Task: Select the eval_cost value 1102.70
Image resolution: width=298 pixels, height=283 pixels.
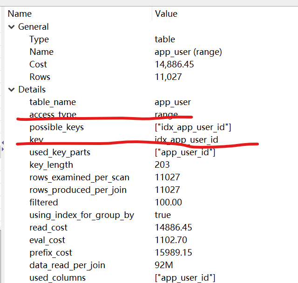Action: click(x=171, y=240)
